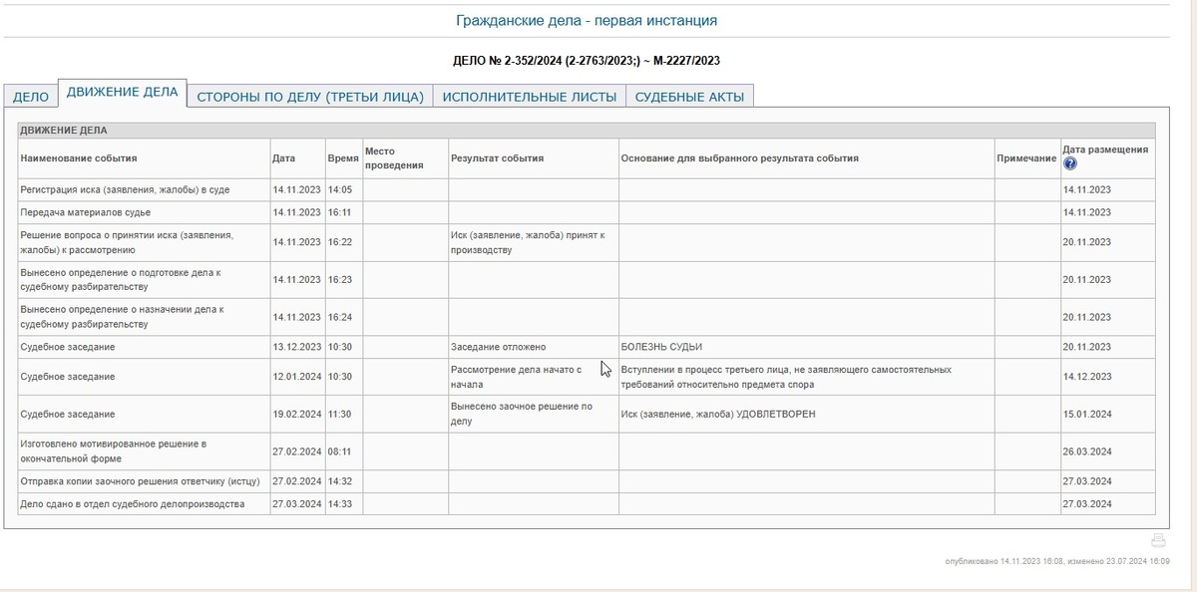Click result Вынесено заочное решение по делу
Image resolution: width=1197 pixels, height=592 pixels.
[522, 414]
